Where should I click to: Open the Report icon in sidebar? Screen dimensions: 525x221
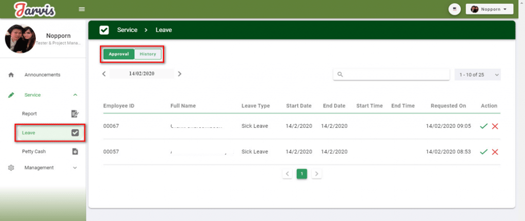(75, 114)
